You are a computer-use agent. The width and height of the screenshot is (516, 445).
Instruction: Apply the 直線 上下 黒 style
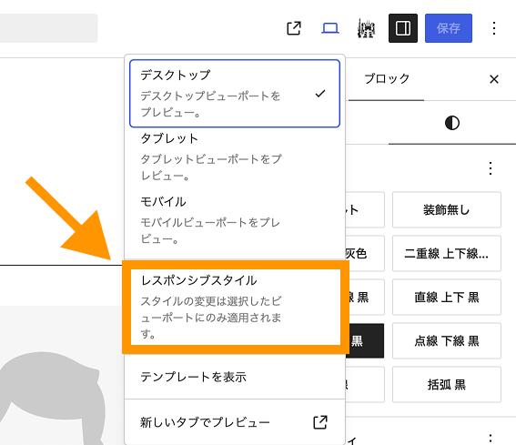447,298
